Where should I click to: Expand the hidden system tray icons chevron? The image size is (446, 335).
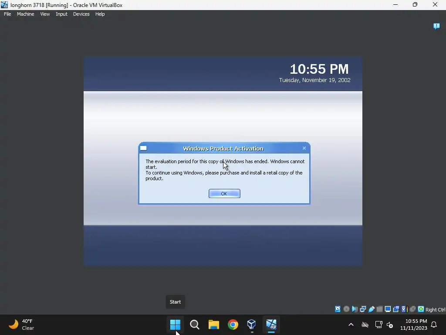point(351,325)
